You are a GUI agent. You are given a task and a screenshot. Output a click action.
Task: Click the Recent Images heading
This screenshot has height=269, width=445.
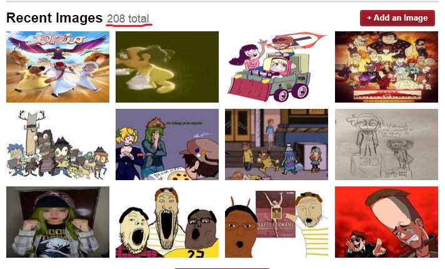tap(54, 18)
